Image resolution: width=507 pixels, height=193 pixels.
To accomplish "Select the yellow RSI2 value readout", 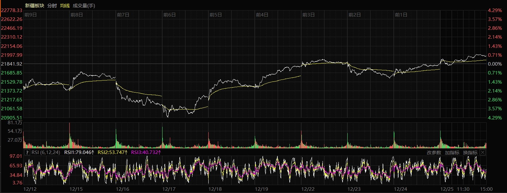I will [113, 152].
